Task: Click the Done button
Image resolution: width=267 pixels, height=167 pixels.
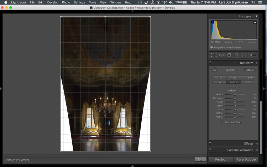Action: click(200, 159)
